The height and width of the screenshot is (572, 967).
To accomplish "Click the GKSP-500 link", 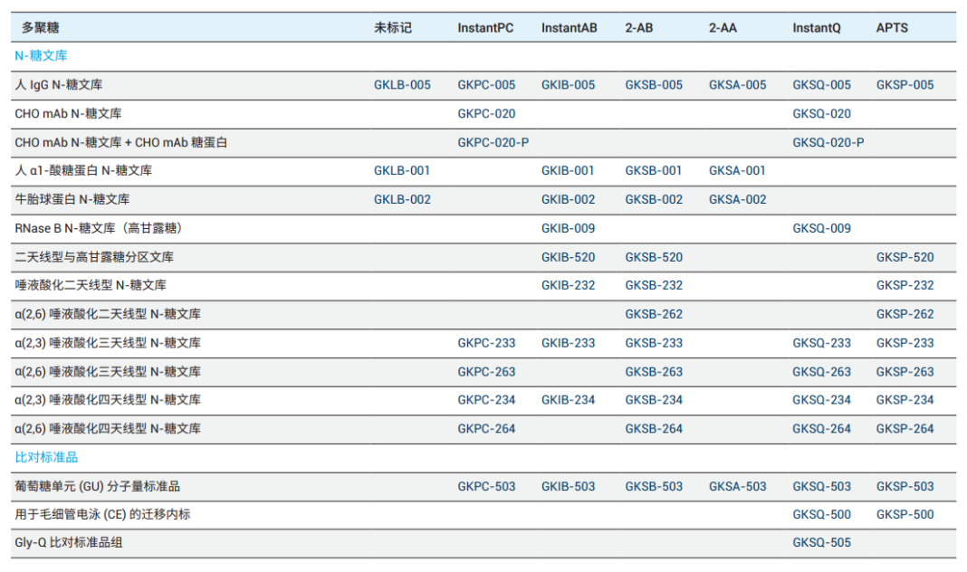I will pyautogui.click(x=905, y=515).
